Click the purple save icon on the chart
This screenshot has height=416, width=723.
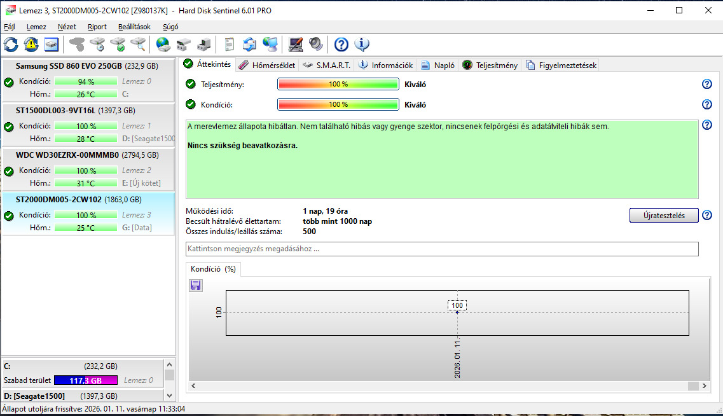(195, 286)
